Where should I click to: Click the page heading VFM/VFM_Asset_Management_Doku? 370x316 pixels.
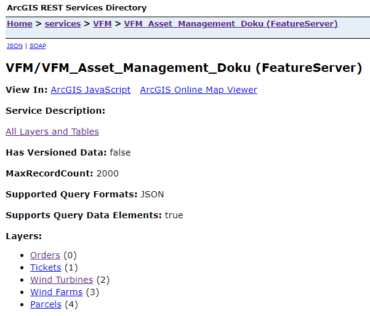click(x=183, y=68)
